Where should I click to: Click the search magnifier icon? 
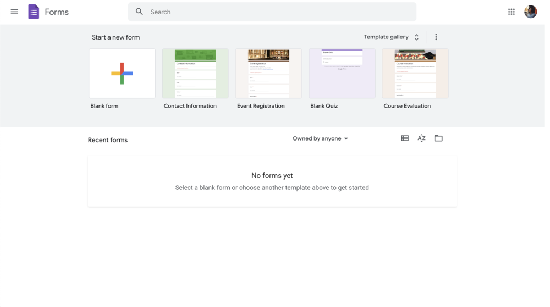139,12
